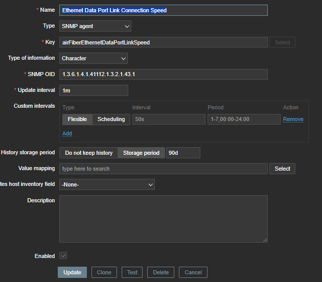The image size is (322, 282).
Task: Remove the custom interval row
Action: [x=293, y=120]
